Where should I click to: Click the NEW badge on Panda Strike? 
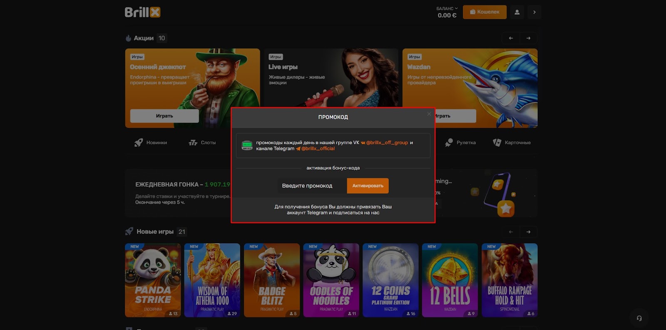134,246
